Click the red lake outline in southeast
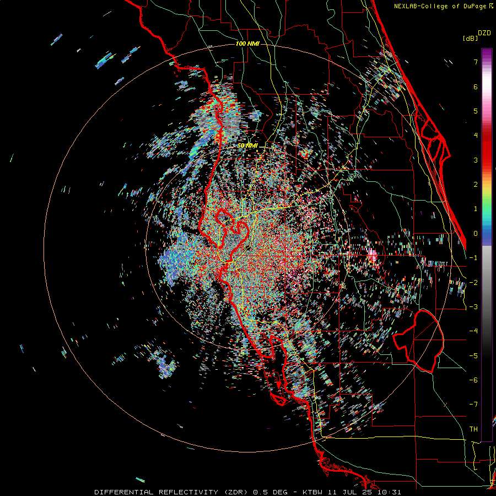Image resolution: width=496 pixels, height=496 pixels. (418, 341)
